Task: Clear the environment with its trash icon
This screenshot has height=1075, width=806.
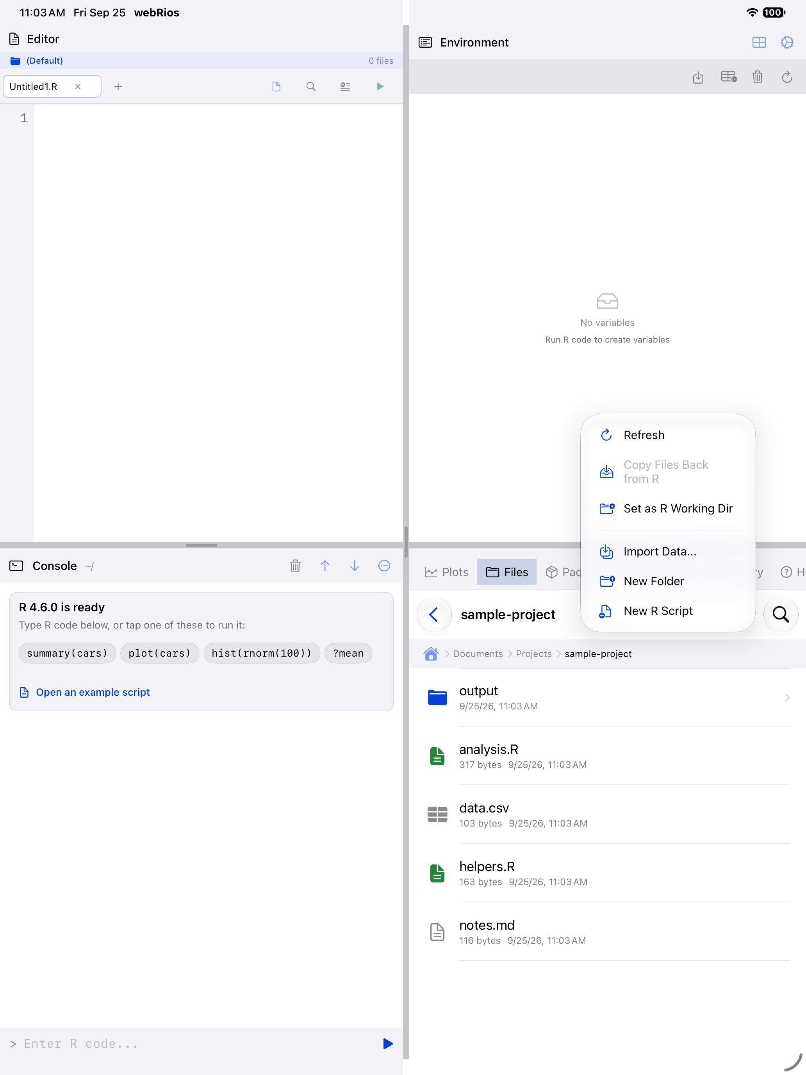Action: [x=758, y=77]
